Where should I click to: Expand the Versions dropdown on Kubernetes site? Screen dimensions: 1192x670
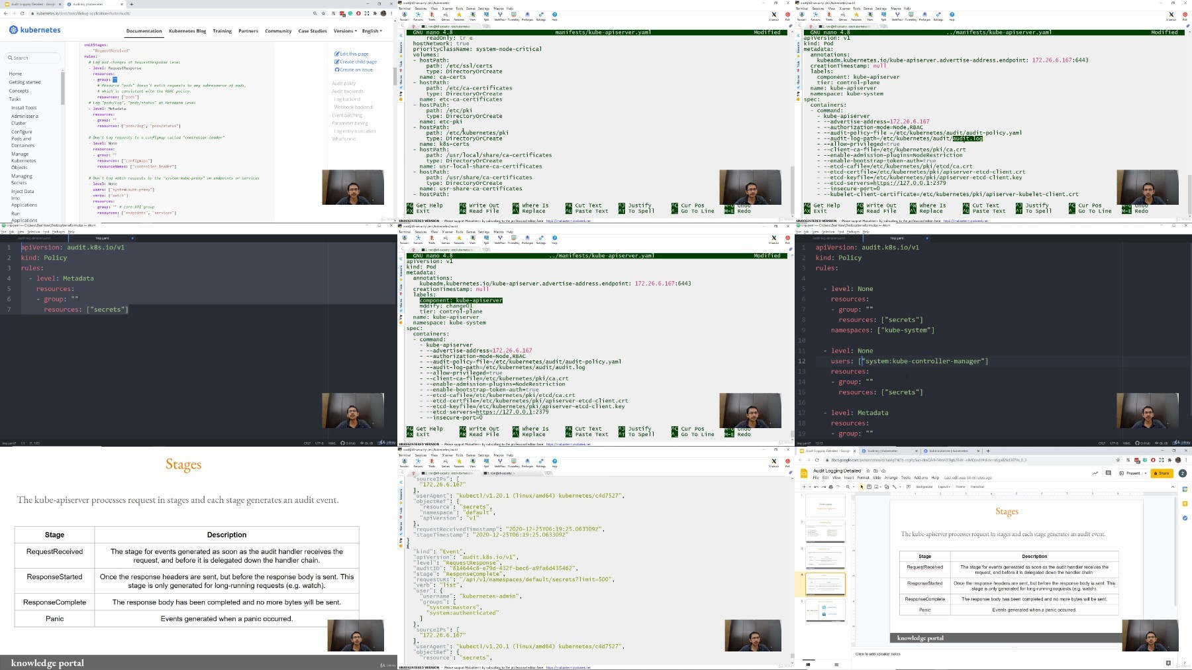pyautogui.click(x=345, y=30)
